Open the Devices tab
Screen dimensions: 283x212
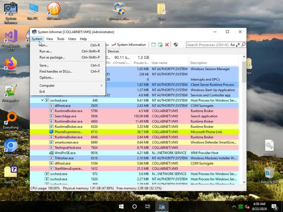coord(113,51)
